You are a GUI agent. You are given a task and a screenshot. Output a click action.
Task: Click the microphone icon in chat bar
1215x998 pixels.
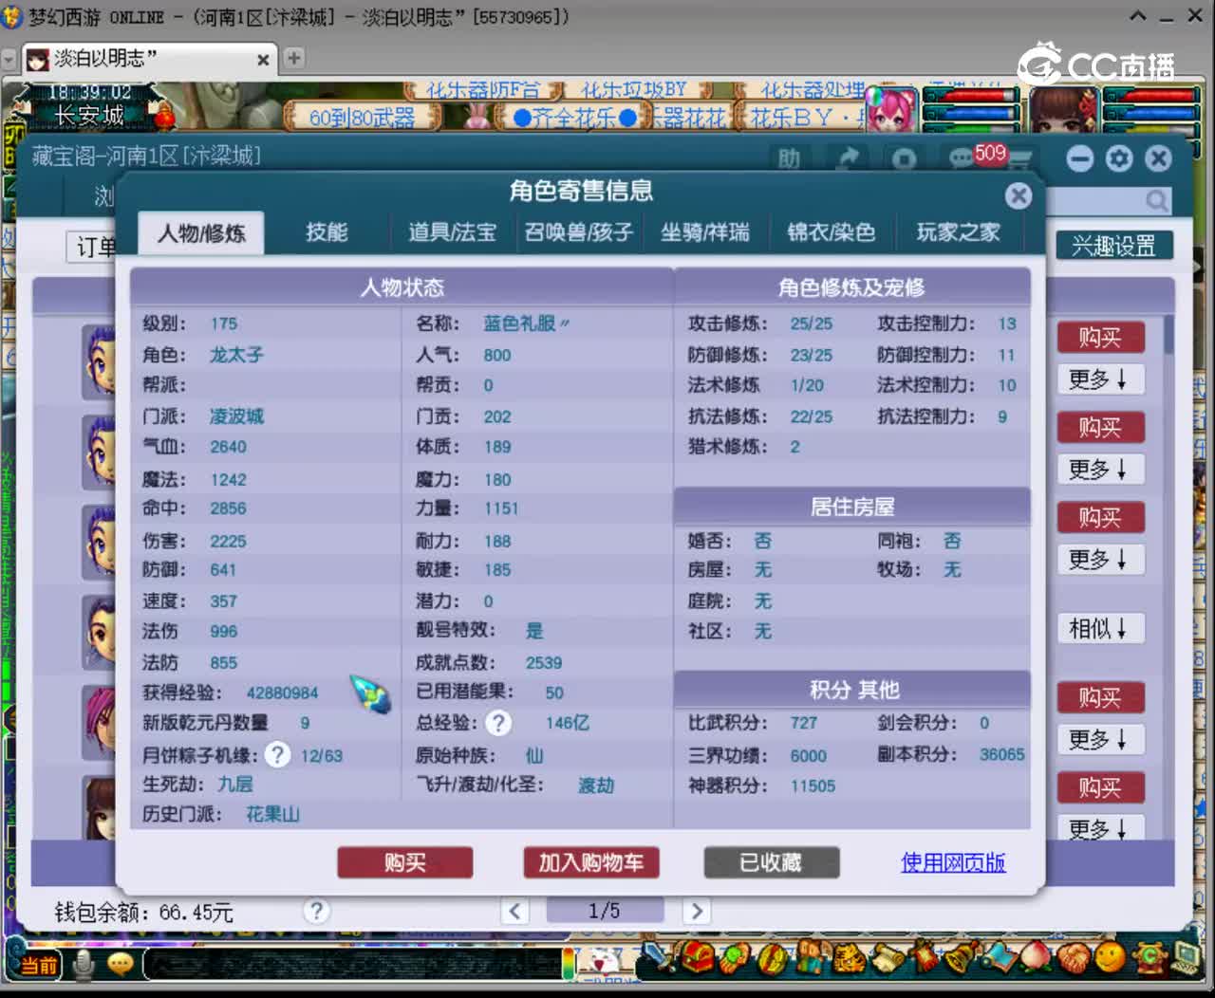click(84, 965)
